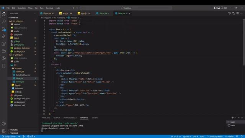The image size is (245, 138).
Task: Open the Customize Layout icon in the title bar
Action: click(225, 8)
